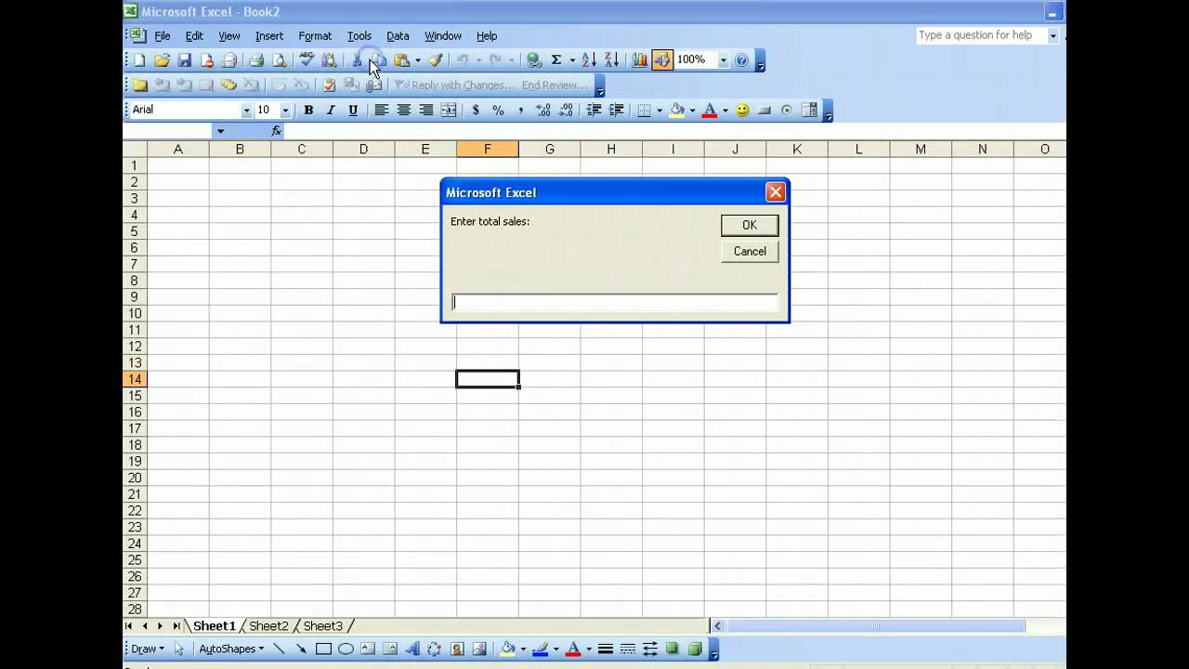Image resolution: width=1189 pixels, height=669 pixels.
Task: Click the total sales input field
Action: (614, 302)
